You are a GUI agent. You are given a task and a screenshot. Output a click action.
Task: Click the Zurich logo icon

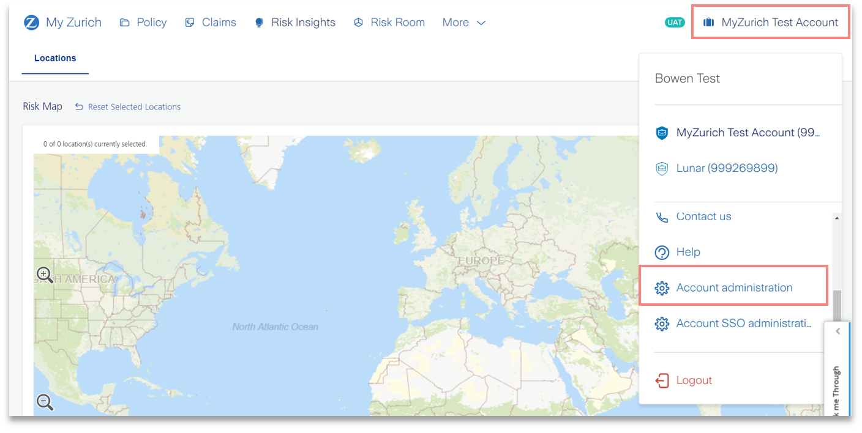(31, 23)
